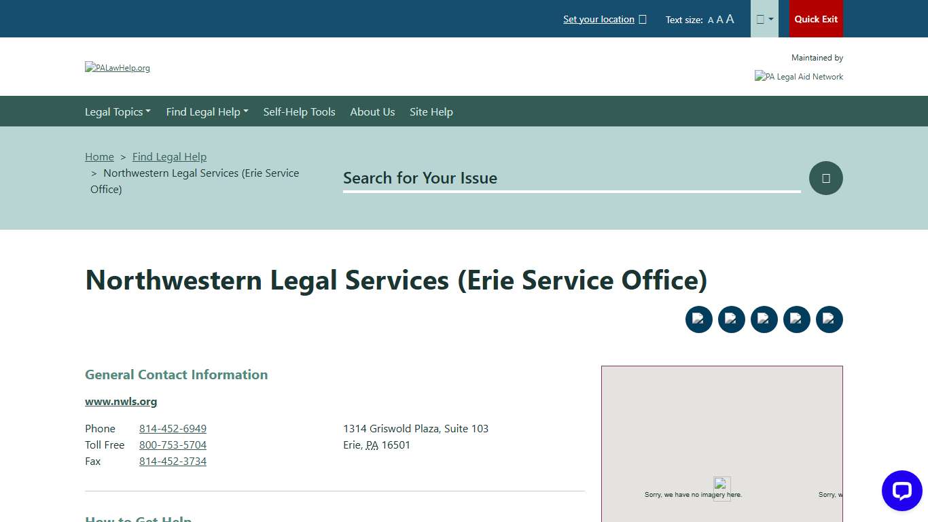The height and width of the screenshot is (522, 928).
Task: Select the smallest text size A
Action: [711, 20]
